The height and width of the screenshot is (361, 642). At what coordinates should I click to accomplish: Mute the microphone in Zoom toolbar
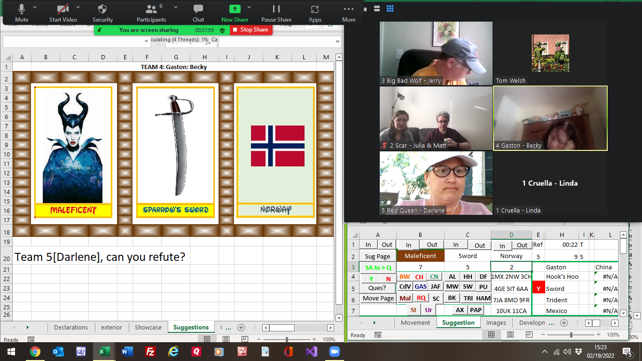click(x=22, y=13)
